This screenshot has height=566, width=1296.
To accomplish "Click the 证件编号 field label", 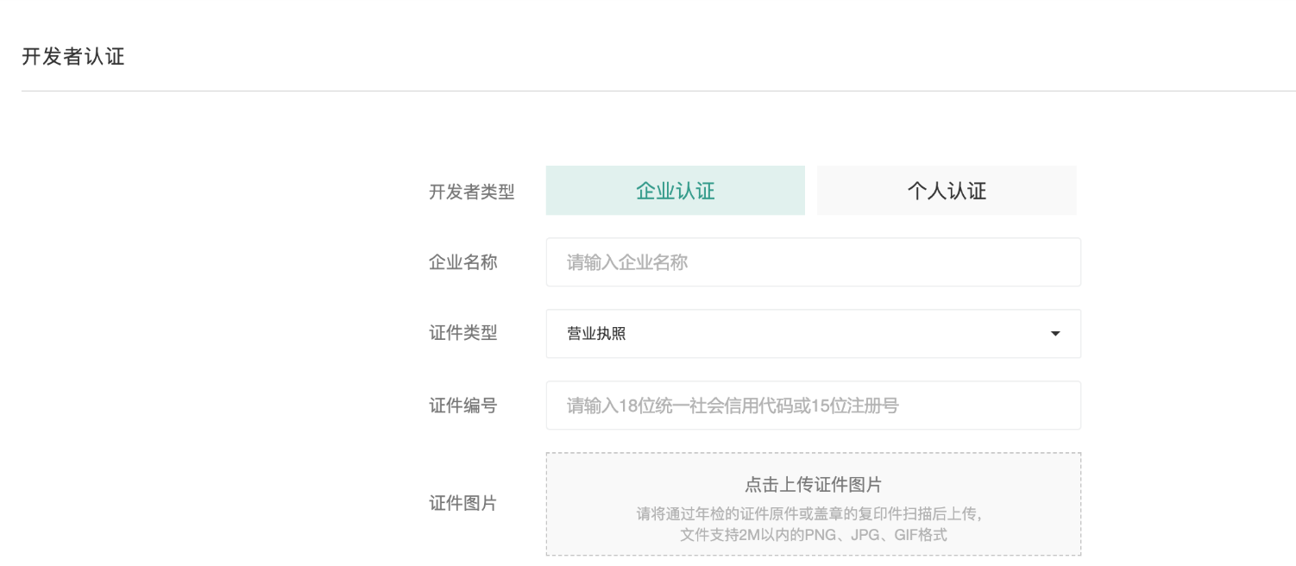I will [462, 406].
